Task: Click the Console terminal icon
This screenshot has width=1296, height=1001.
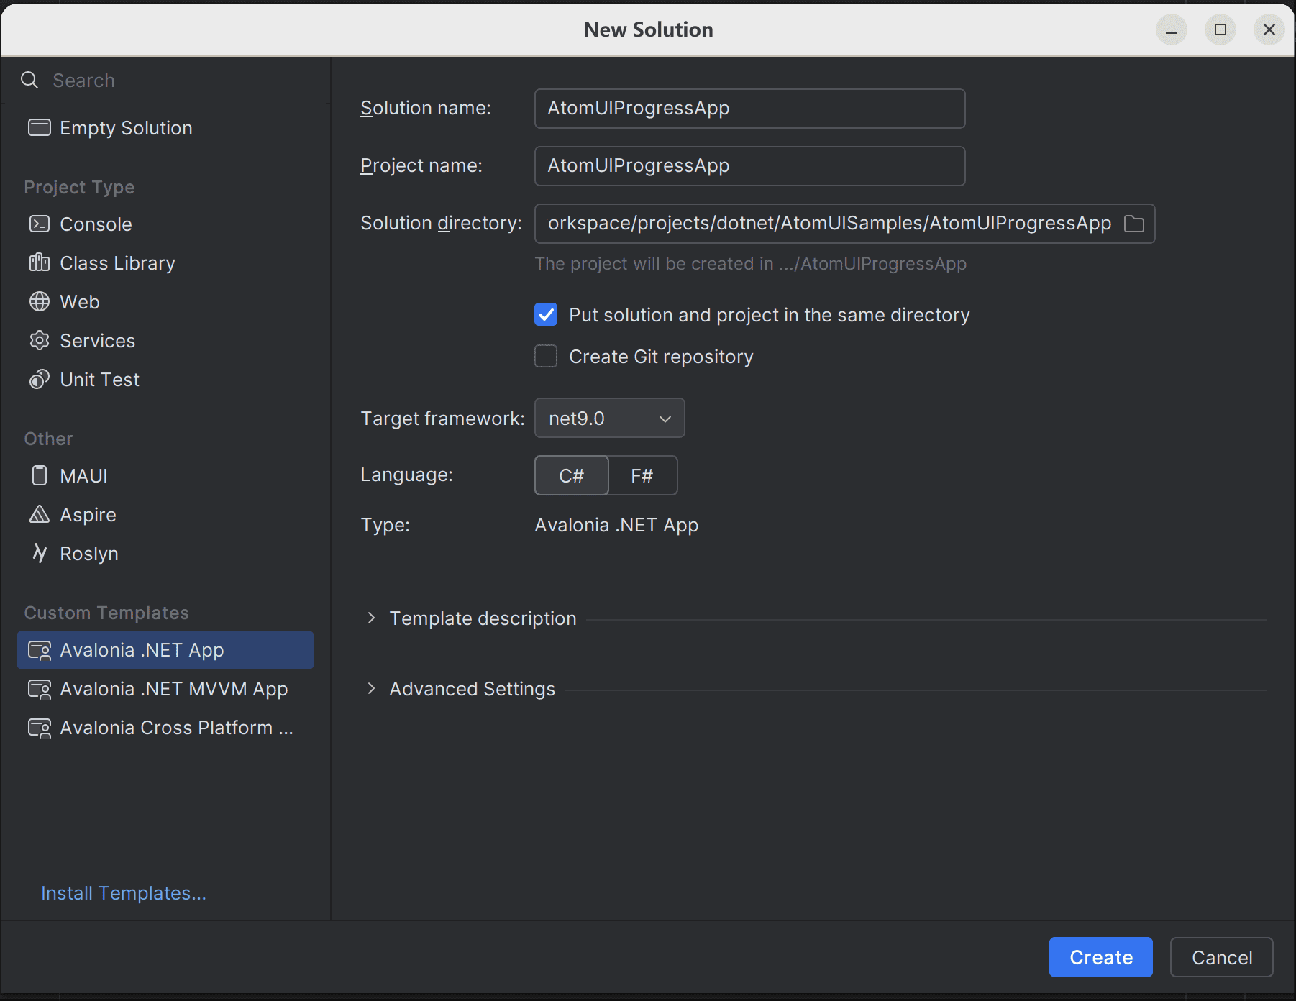Action: click(x=40, y=224)
